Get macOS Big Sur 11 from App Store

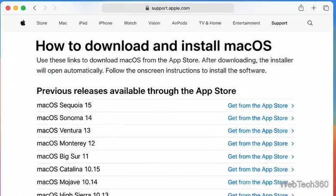tap(258, 157)
